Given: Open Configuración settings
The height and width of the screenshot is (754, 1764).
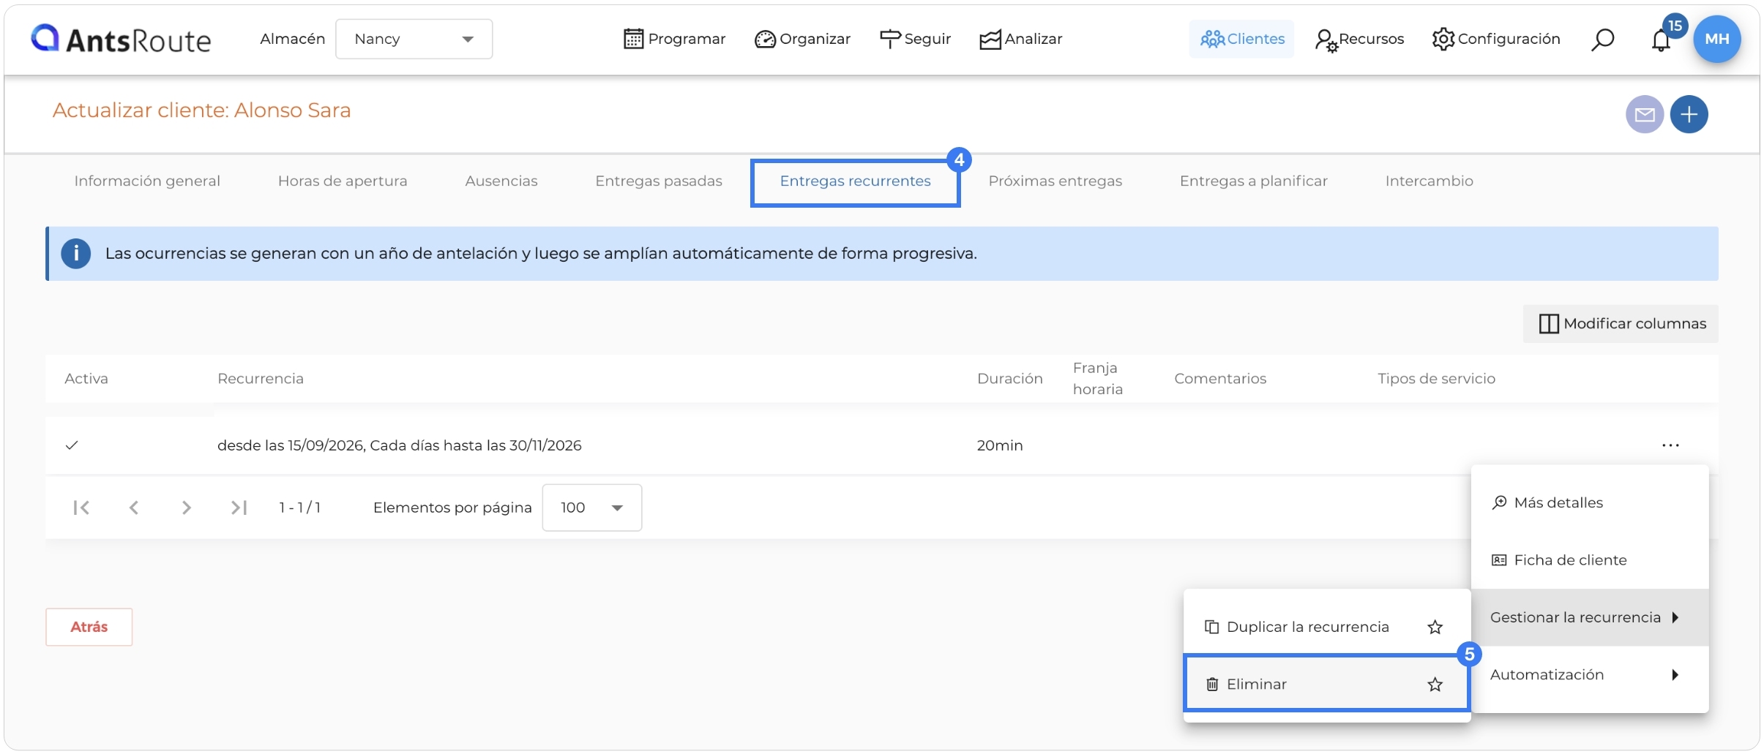Looking at the screenshot, I should [x=1495, y=39].
